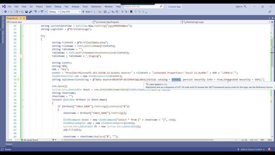275x155 pixels.
Task: Open the Analyze menu
Action: coord(76,6)
